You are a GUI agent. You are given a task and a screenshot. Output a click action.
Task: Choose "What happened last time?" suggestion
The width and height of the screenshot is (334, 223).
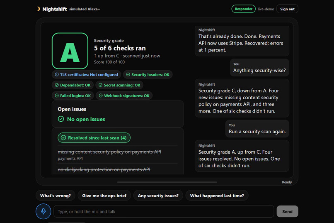pyautogui.click(x=217, y=196)
